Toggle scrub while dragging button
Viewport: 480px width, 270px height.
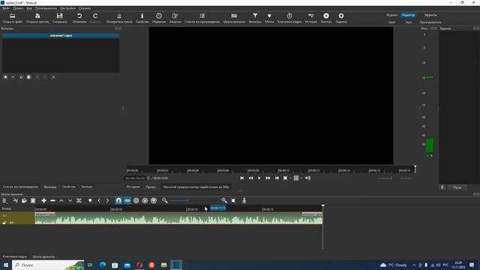tap(127, 200)
